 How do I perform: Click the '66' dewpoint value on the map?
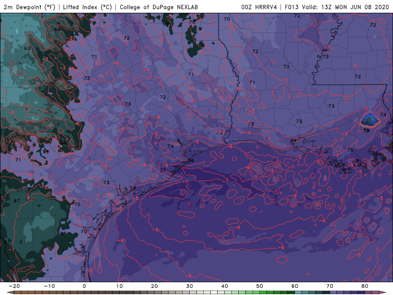[57, 29]
